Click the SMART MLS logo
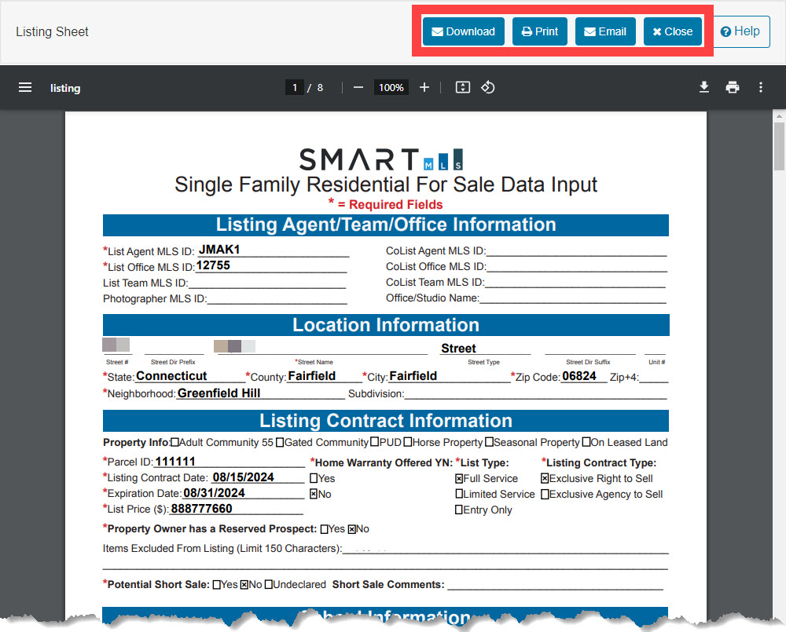This screenshot has height=632, width=786. click(x=381, y=159)
